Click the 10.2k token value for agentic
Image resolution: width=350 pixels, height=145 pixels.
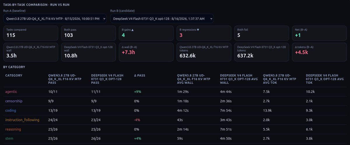click(311, 92)
